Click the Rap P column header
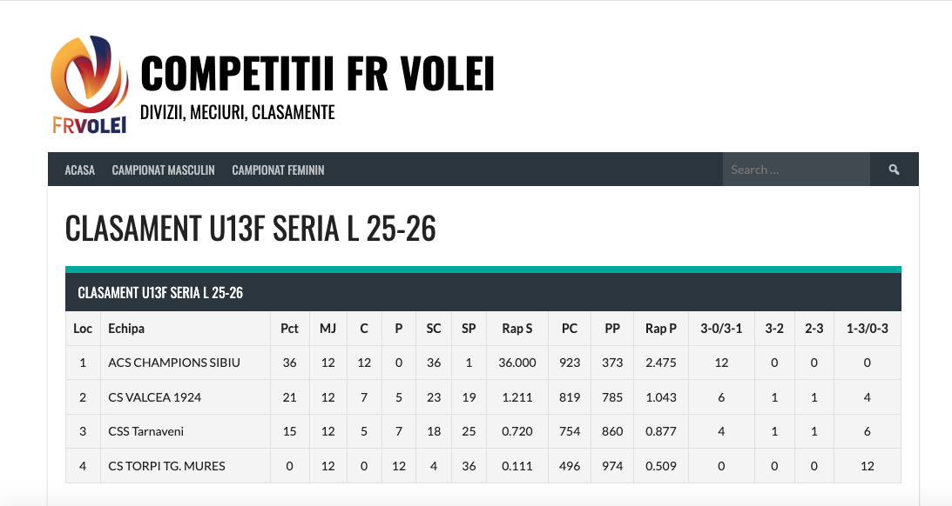952x506 pixels. click(660, 329)
